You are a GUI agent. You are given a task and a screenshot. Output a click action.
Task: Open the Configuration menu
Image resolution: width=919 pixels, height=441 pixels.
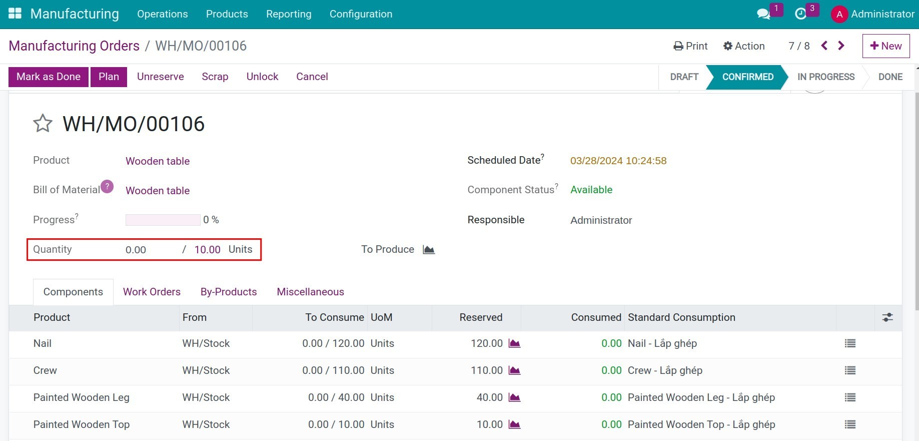(361, 14)
